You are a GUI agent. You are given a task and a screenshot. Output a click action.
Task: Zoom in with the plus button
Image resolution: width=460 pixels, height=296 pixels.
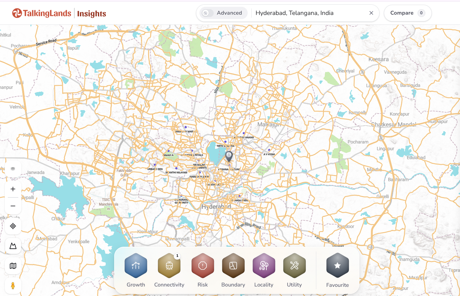(x=13, y=189)
